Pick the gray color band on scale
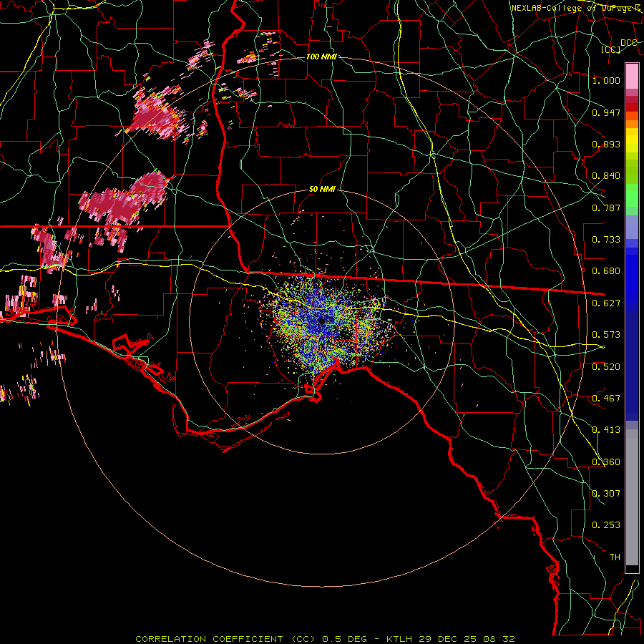 [x=632, y=497]
